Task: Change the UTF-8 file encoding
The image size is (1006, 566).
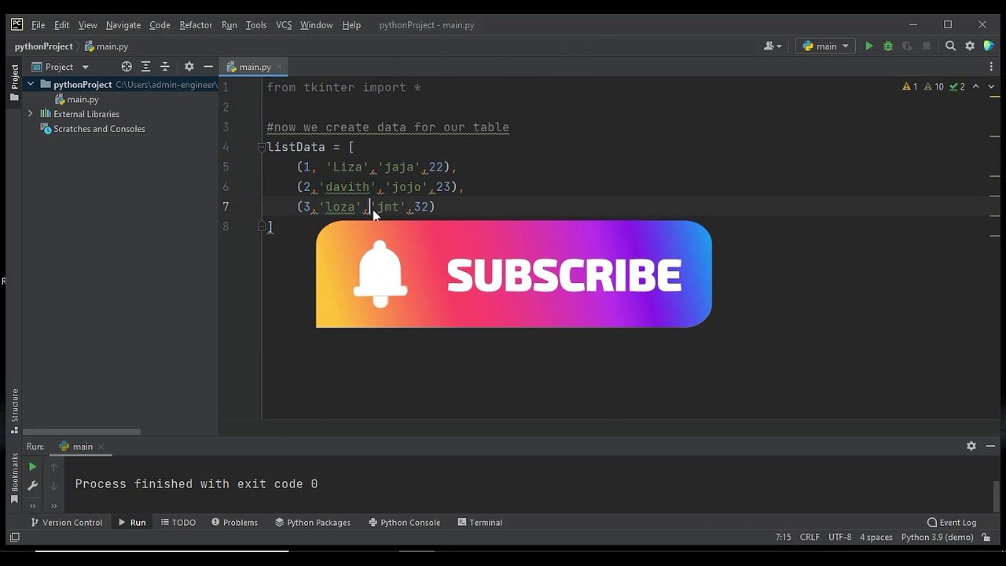Action: pos(840,538)
